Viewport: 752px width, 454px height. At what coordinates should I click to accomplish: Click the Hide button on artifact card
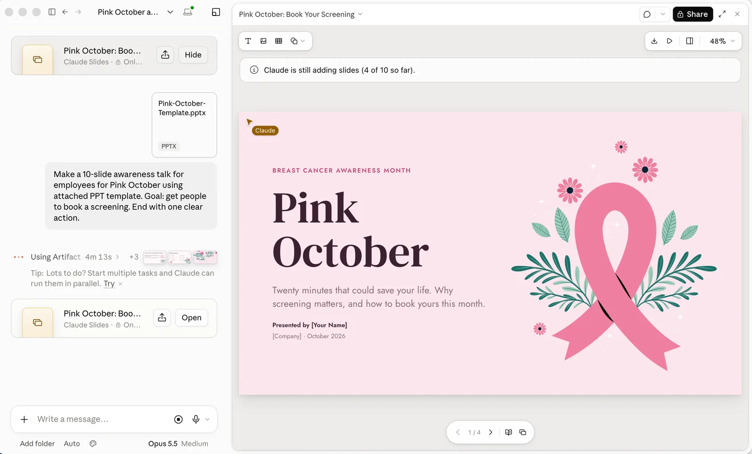pos(193,55)
